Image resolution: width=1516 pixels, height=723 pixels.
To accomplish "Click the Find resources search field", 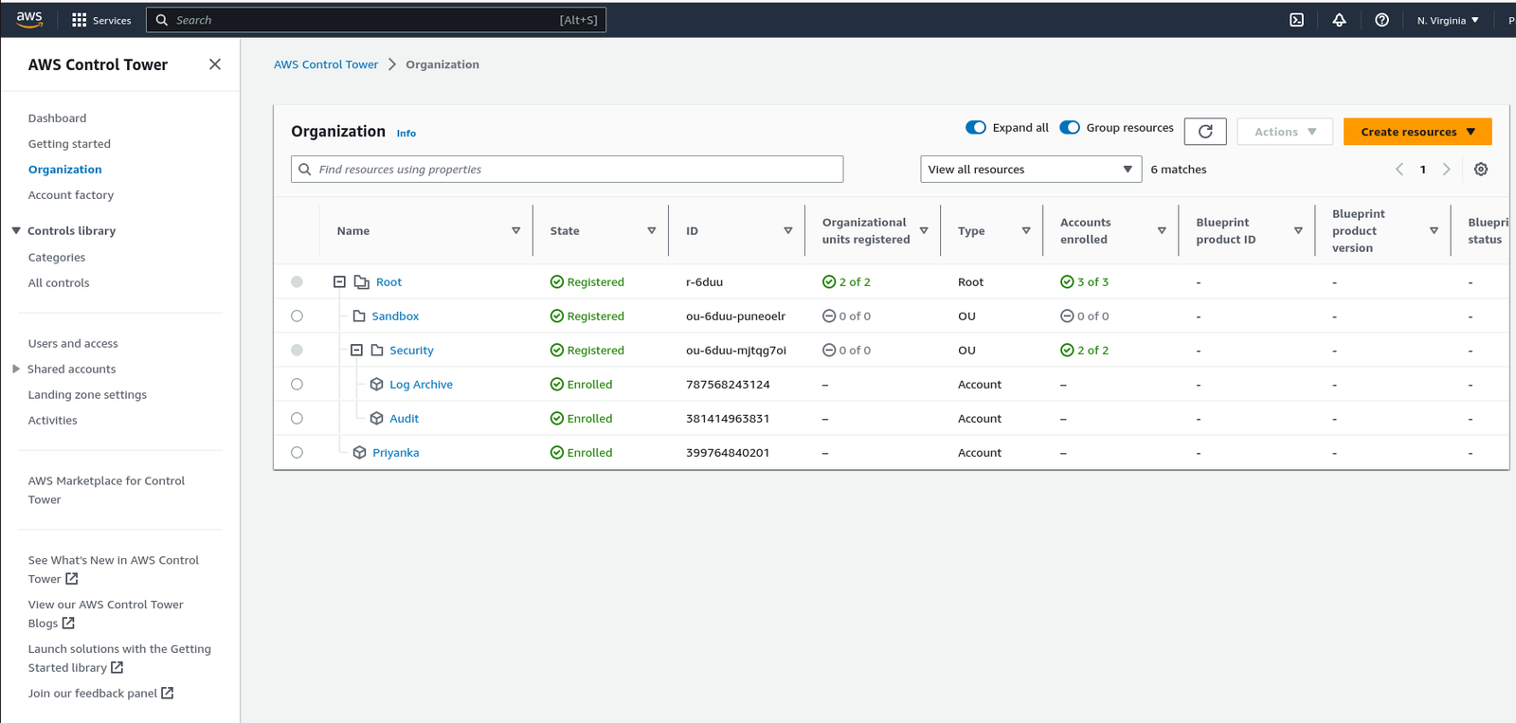I will coord(567,170).
